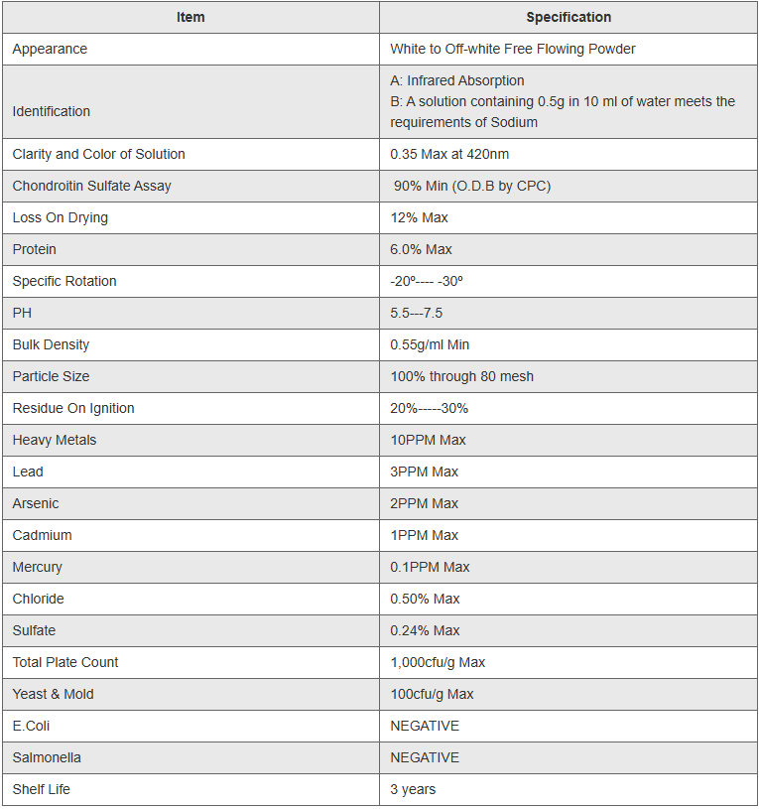Click White to Off-white Free Flowing Powder

[x=512, y=49]
